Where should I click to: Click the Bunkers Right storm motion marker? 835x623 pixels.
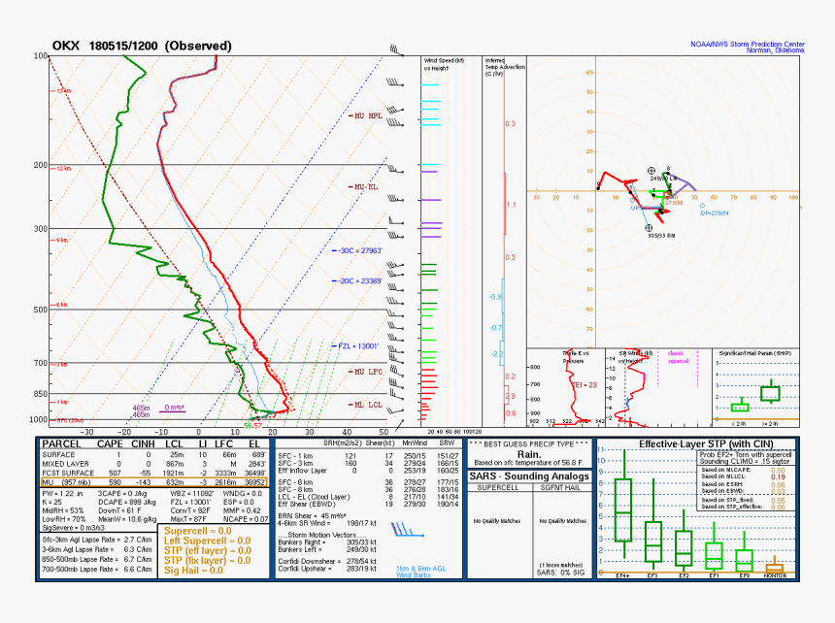pos(651,228)
